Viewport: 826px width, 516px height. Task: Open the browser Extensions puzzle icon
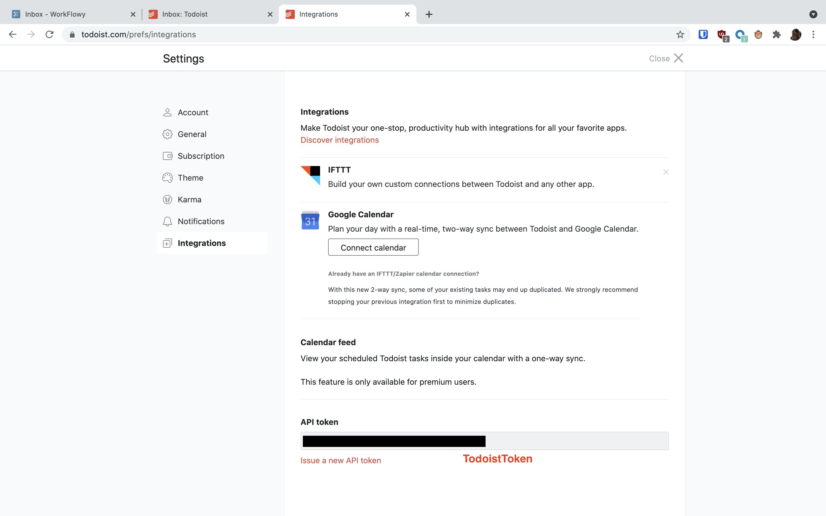coord(776,34)
